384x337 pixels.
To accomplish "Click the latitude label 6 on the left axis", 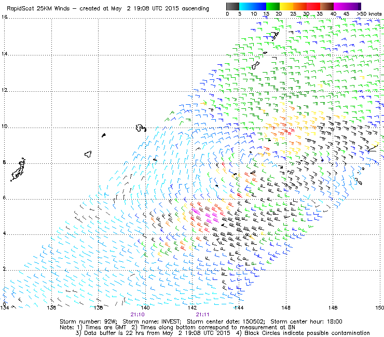I will (x=4, y=198).
